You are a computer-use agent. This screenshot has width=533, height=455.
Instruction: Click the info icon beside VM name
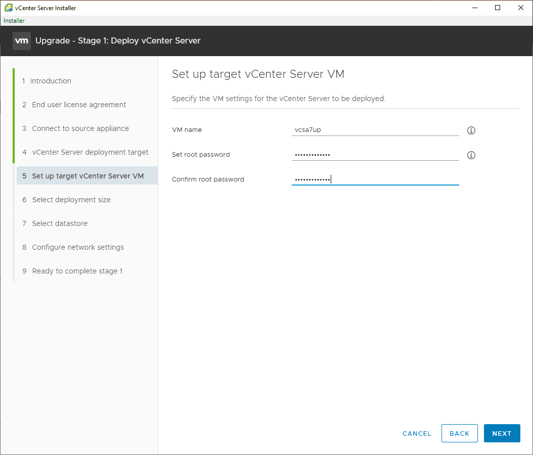(471, 130)
